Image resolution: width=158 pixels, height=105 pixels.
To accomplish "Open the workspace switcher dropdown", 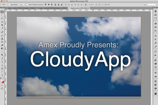I will [150, 4].
